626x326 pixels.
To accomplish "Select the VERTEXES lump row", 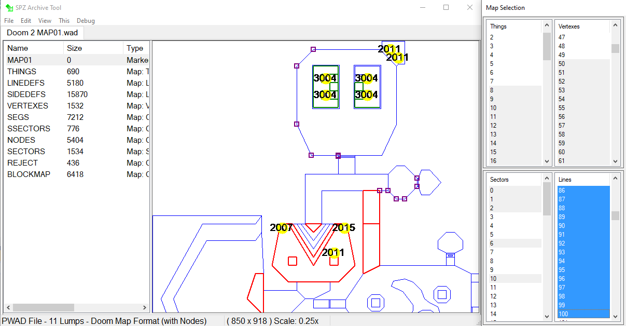I will point(77,106).
